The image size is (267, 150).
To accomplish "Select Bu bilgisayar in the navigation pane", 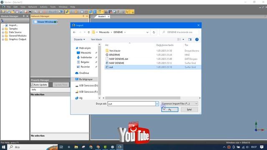I will pos(84,79).
